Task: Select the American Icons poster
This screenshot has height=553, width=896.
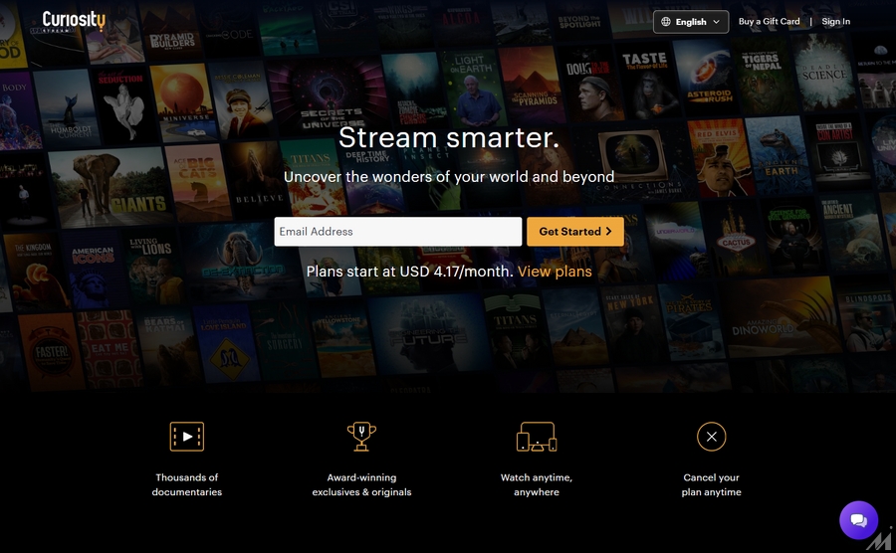Action: coord(95,270)
